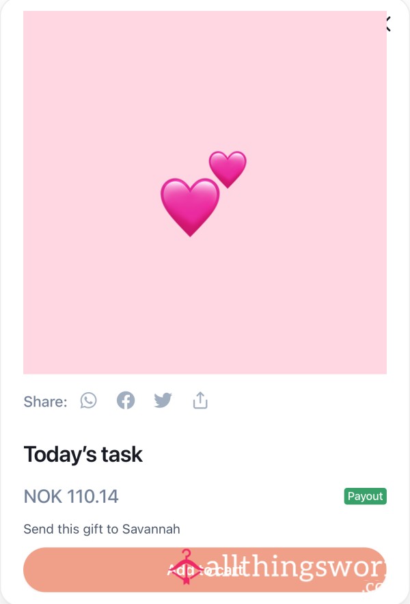Click the Share: label
The height and width of the screenshot is (604, 410).
[x=46, y=401]
